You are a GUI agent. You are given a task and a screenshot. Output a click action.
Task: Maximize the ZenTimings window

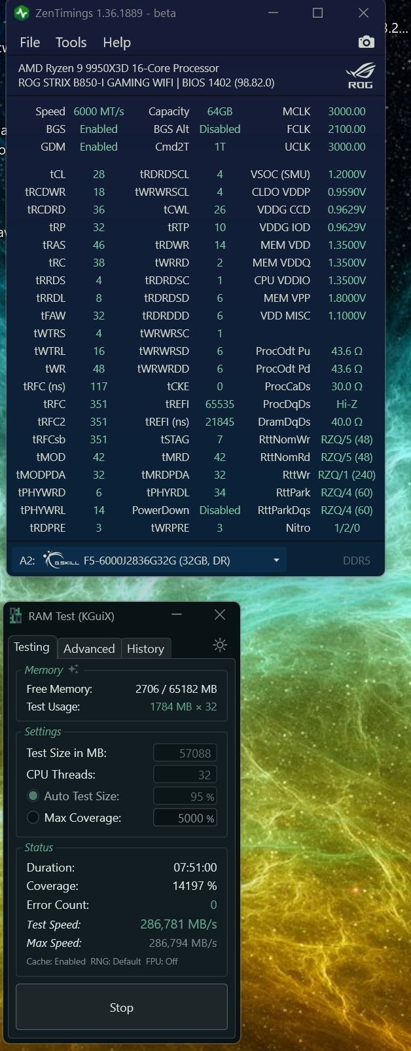[x=317, y=13]
